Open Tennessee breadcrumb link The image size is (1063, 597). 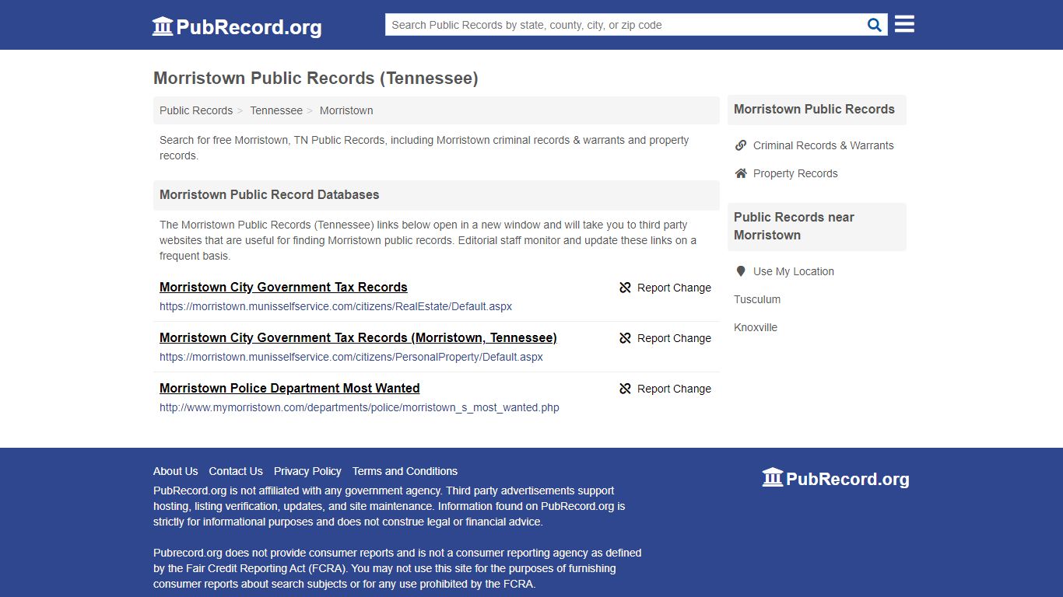[276, 110]
